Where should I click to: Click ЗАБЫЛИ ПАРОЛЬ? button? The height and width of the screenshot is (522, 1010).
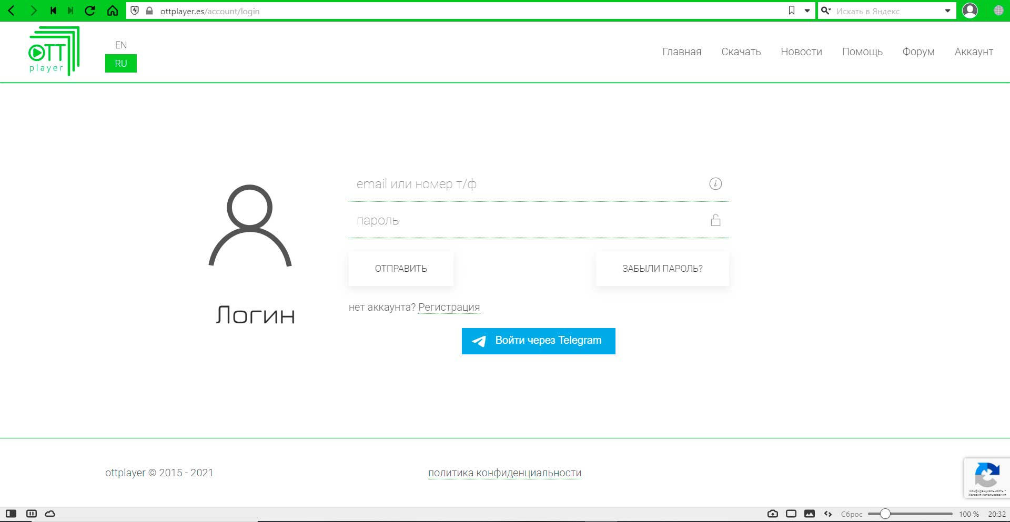[x=662, y=269]
